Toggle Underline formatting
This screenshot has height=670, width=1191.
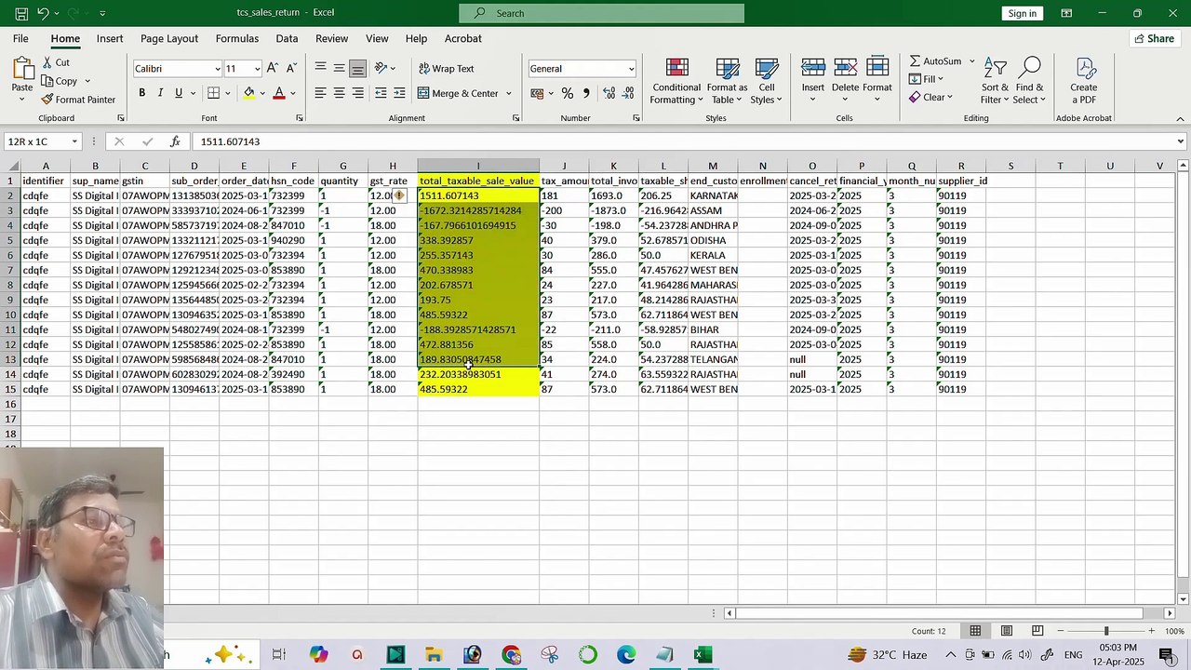[179, 93]
